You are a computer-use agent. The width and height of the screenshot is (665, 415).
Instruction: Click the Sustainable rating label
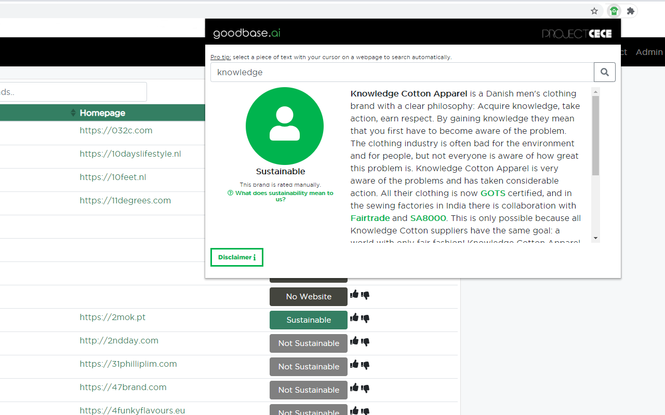pyautogui.click(x=281, y=172)
